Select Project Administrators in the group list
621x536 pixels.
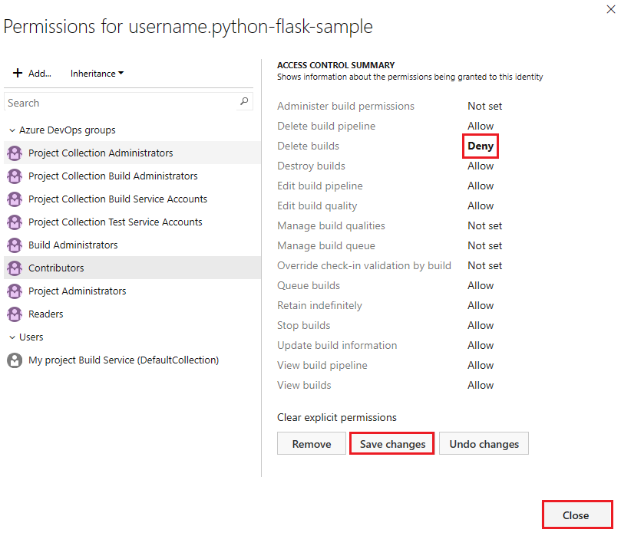point(77,291)
